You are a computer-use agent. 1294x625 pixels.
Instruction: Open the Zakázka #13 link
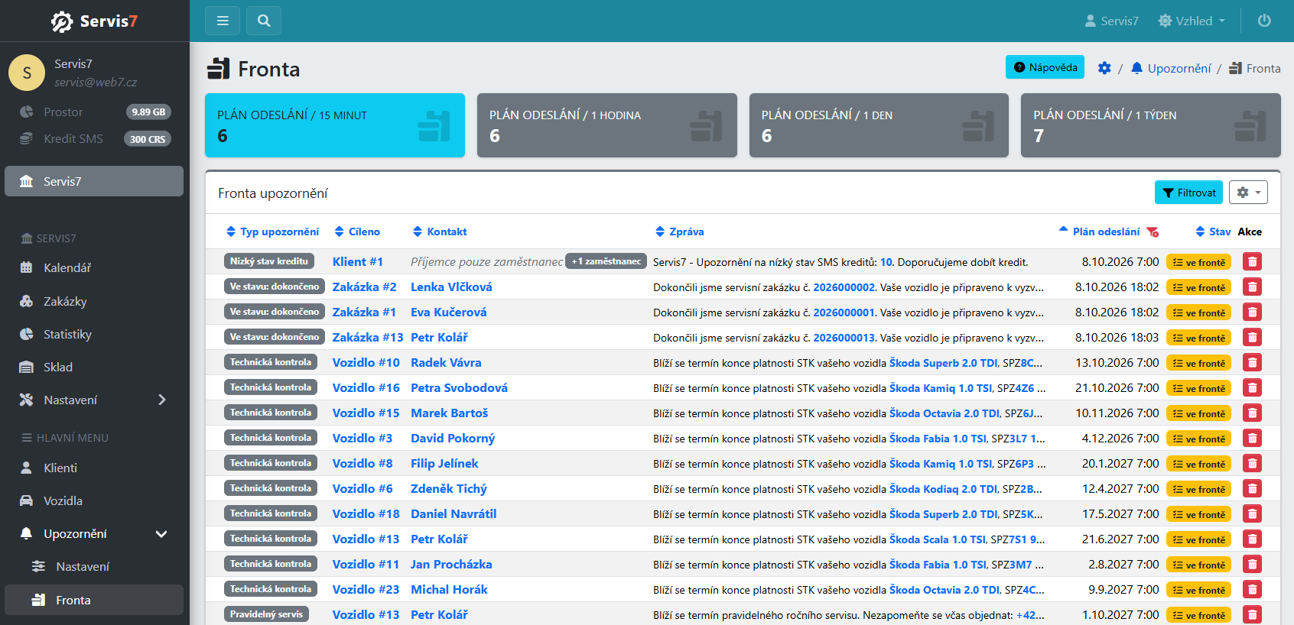(x=368, y=338)
